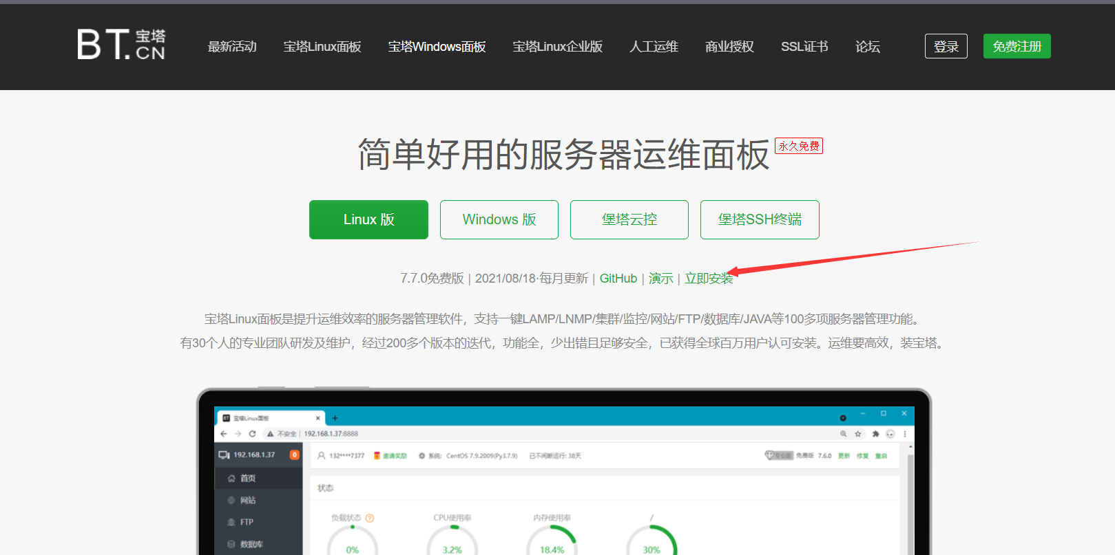Go to 人工运维 page
Image resolution: width=1115 pixels, height=555 pixels.
coord(654,47)
